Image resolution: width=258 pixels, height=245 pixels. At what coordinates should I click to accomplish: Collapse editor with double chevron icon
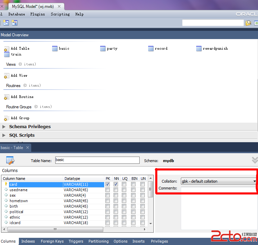click(x=255, y=160)
